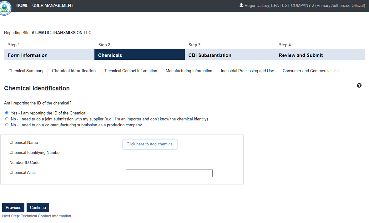369x223 pixels.
Task: Click the 'Chemical Identification' page heading
Action: coord(37,88)
